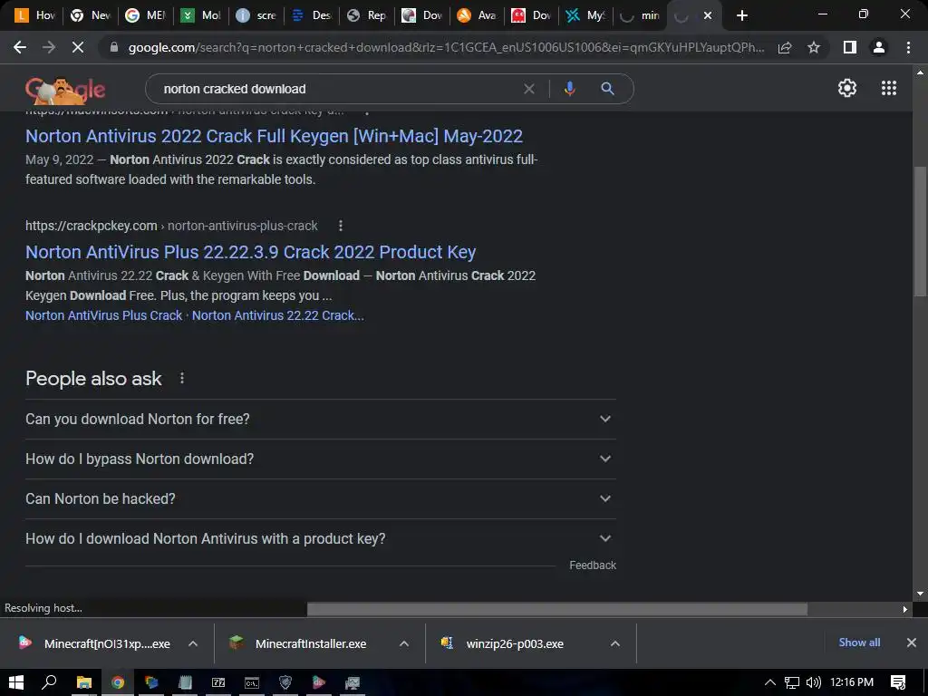The width and height of the screenshot is (928, 696).
Task: Switch to the 'scre' tab
Action: click(x=256, y=15)
